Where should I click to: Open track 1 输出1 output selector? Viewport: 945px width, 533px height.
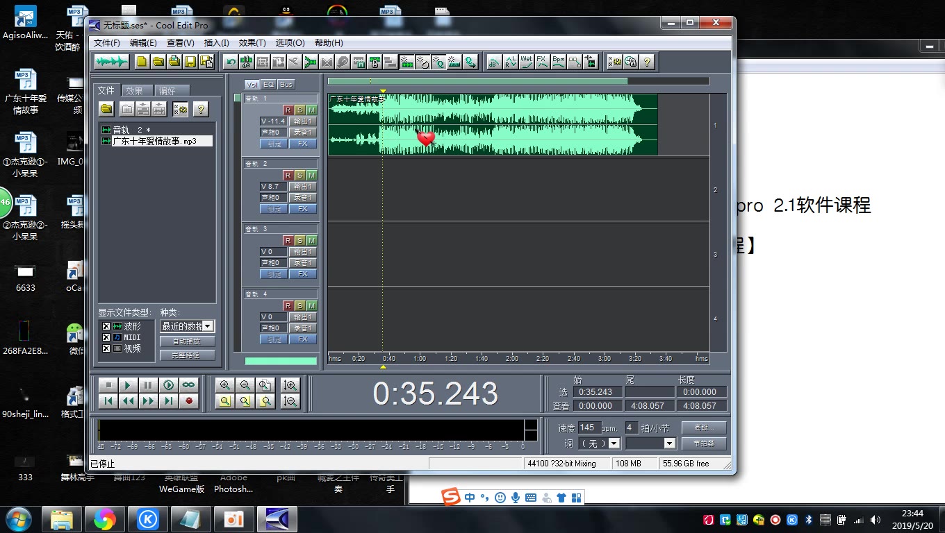click(x=303, y=121)
